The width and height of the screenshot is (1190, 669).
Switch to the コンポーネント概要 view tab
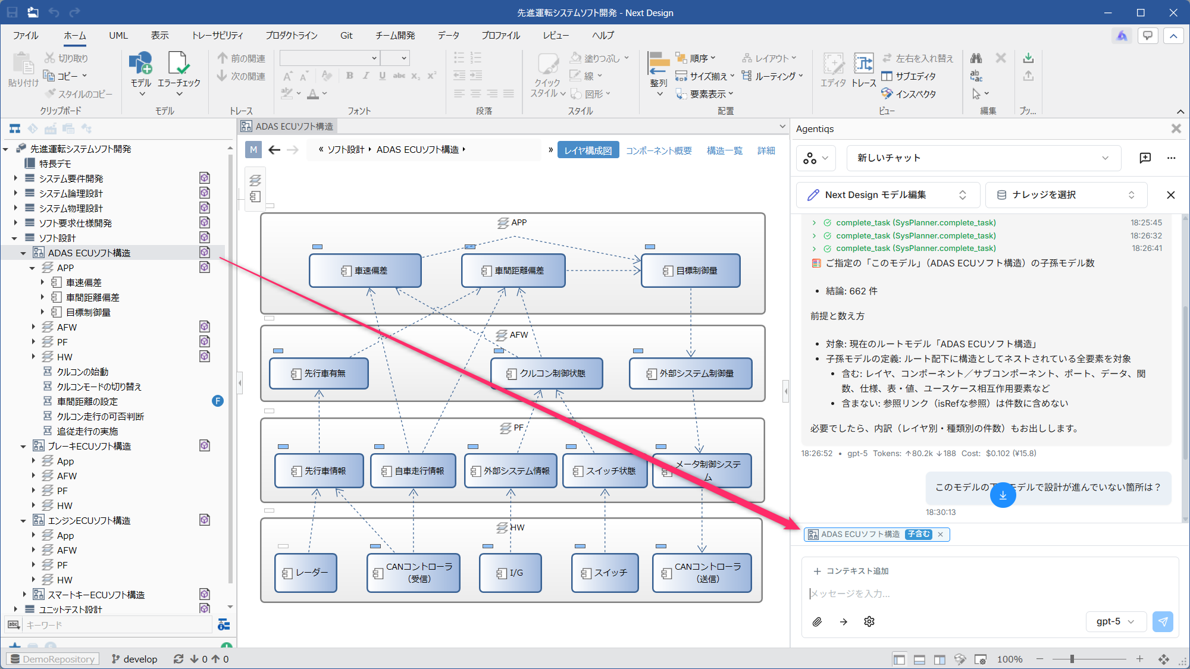click(x=659, y=150)
